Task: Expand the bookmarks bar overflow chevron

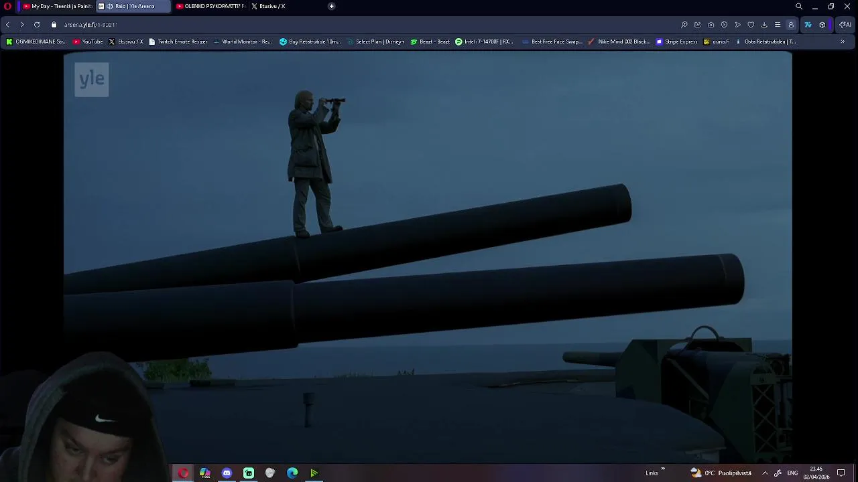Action: coord(843,42)
